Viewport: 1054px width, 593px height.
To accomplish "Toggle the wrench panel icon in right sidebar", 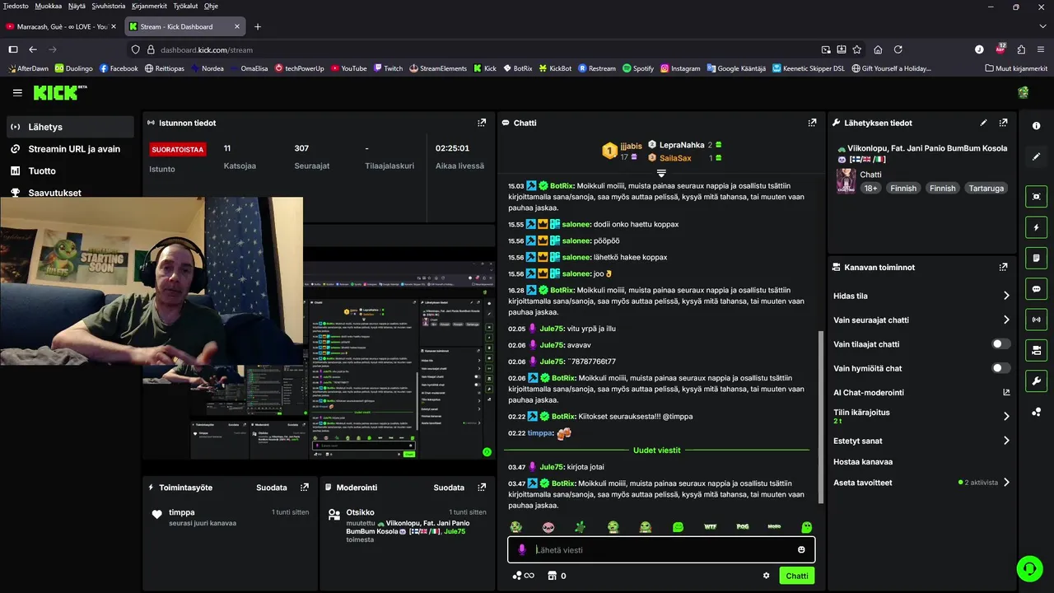I will (1036, 381).
